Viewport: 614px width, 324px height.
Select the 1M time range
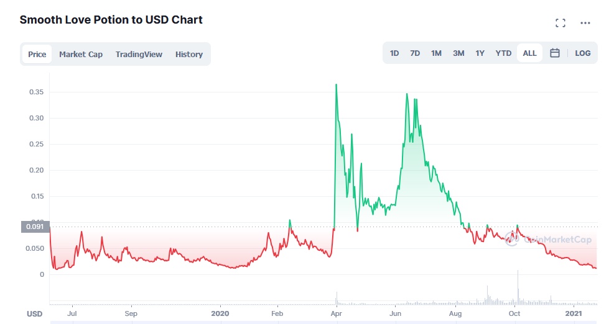pos(436,53)
